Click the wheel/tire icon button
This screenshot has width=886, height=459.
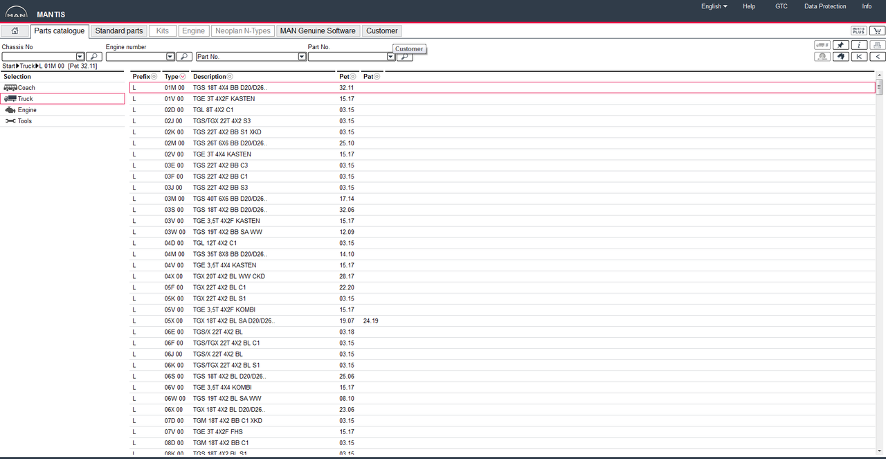click(x=822, y=57)
